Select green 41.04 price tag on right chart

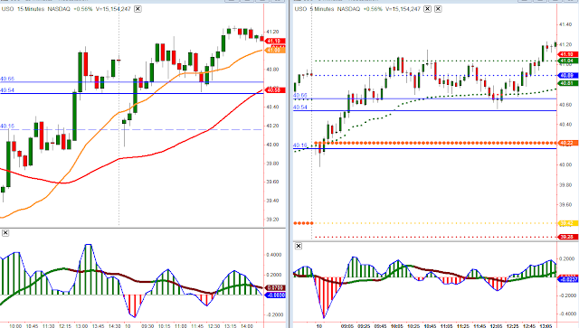pyautogui.click(x=568, y=61)
